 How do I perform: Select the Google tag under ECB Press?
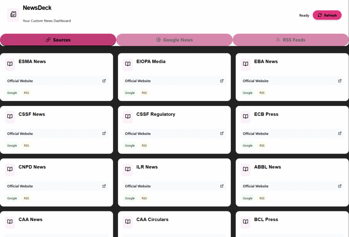pyautogui.click(x=248, y=145)
